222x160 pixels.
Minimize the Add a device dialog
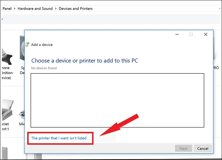177,34
